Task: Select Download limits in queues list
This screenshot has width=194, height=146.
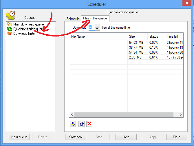Action: click(x=24, y=34)
